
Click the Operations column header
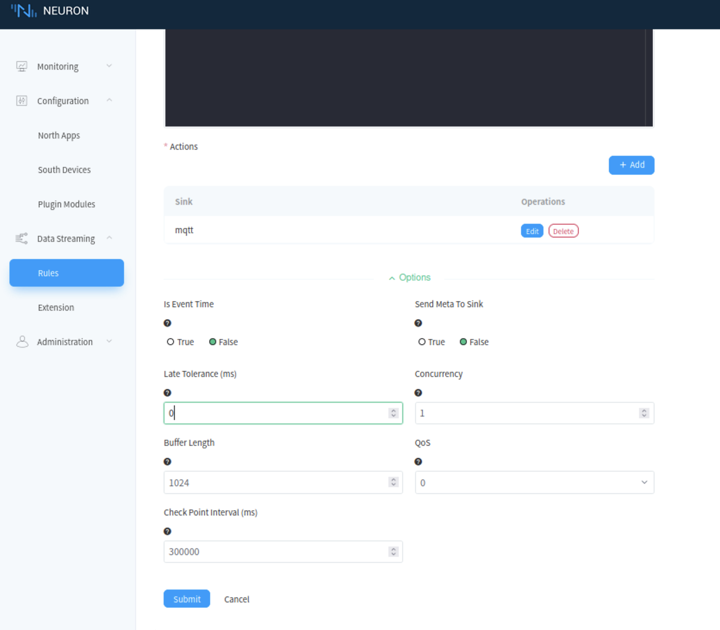point(543,202)
